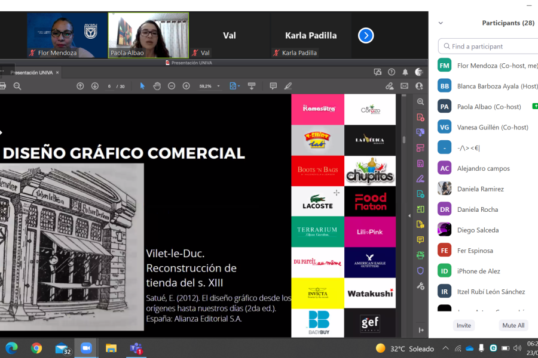Switch to the Presentación UNIVA document tab
The height and width of the screenshot is (358, 538).
pos(32,73)
